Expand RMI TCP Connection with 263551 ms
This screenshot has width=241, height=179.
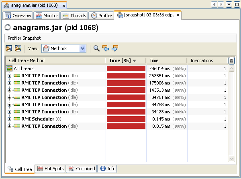(x=9, y=76)
